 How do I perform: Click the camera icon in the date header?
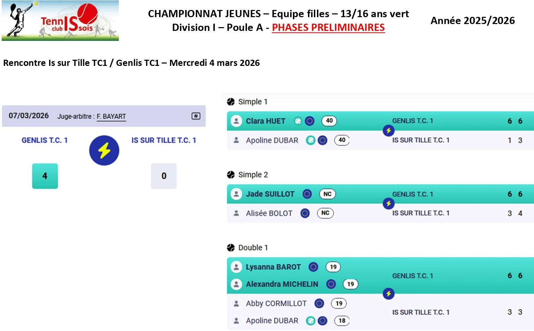tap(196, 116)
